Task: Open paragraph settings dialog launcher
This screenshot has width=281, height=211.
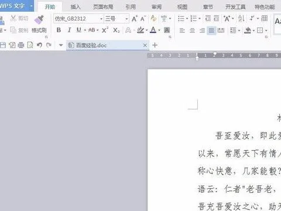Action: click(266, 37)
